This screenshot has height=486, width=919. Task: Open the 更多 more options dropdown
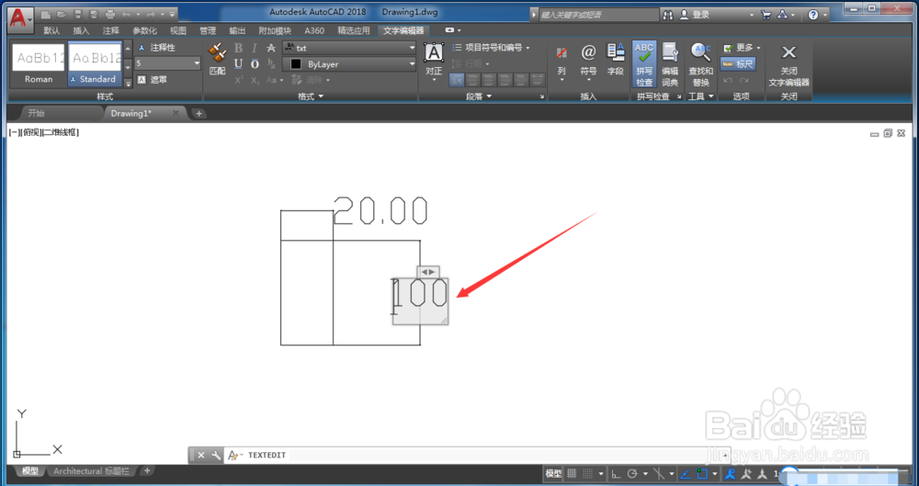741,48
